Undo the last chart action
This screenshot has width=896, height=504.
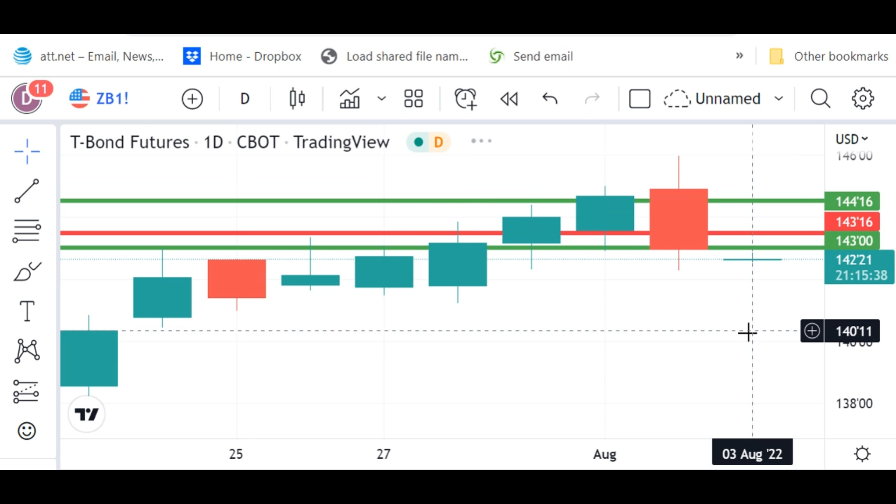coord(550,98)
